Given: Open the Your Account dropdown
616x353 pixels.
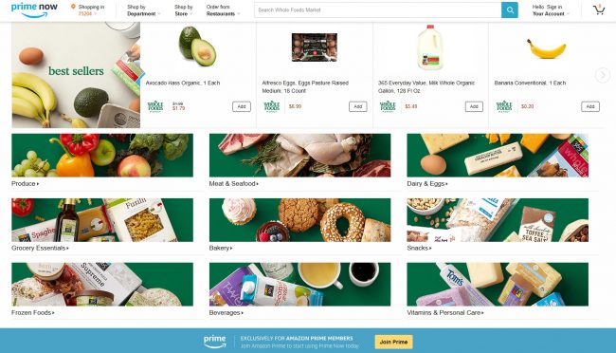Looking at the screenshot, I should tap(551, 10).
